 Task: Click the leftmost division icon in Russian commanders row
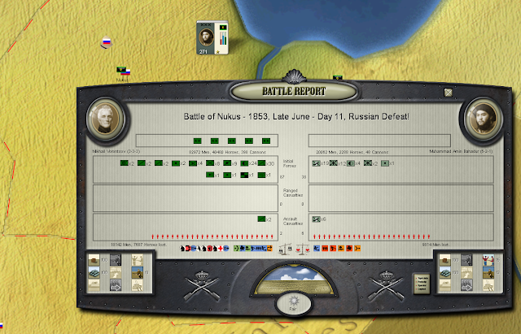[197, 141]
